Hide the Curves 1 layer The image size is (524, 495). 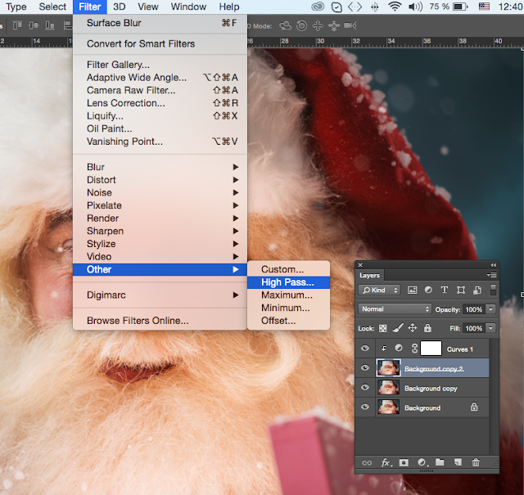click(x=365, y=349)
